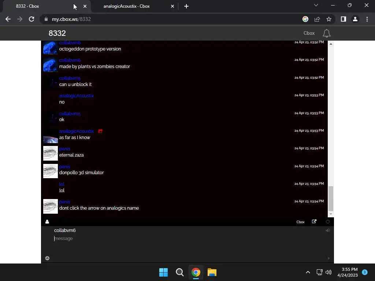This screenshot has height=281, width=375.
Task: Click message 'dont click the arrow on analogics name'
Action: (x=99, y=208)
